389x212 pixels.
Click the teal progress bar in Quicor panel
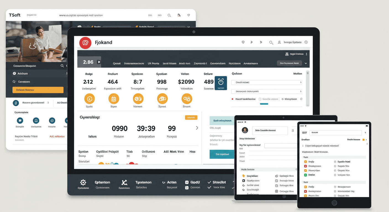264,104
